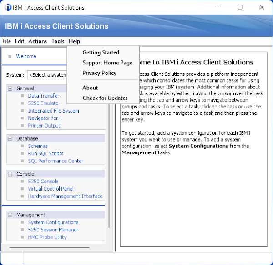The width and height of the screenshot is (273, 265).
Task: Choose Getting Started from Help menu
Action: 101,53
